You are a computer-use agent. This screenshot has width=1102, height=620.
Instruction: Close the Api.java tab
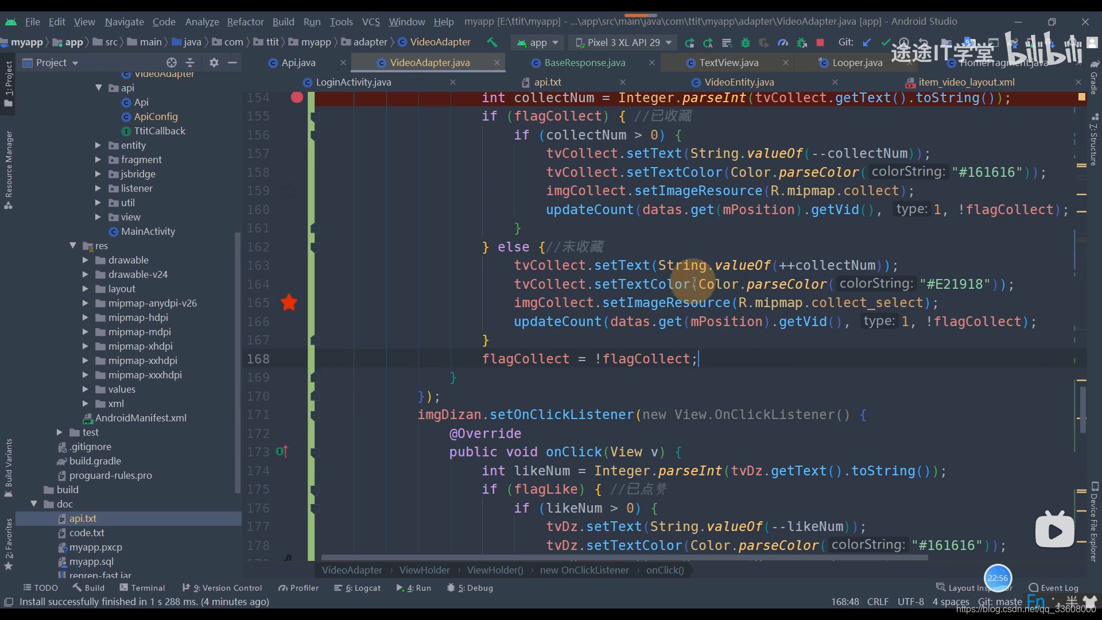coord(343,63)
